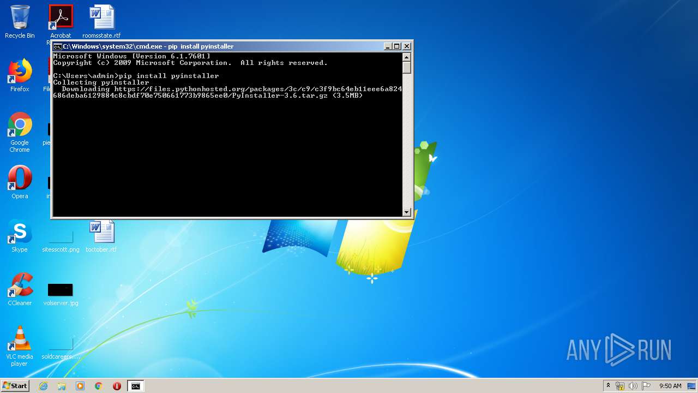Image resolution: width=698 pixels, height=393 pixels.
Task: Launch Opera browser desktop shortcut
Action: tap(20, 182)
